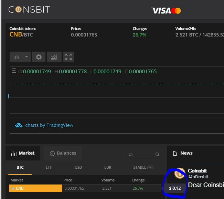The height and width of the screenshot is (199, 224).
Task: Open the chart indicators button
Action: point(54,57)
